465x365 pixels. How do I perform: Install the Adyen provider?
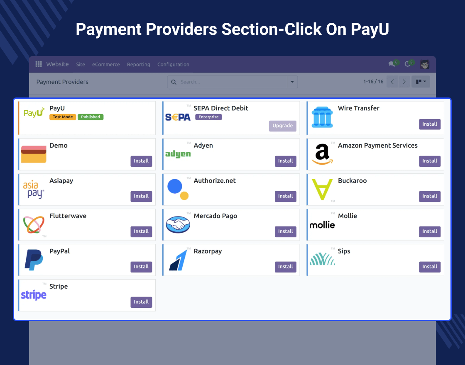286,161
